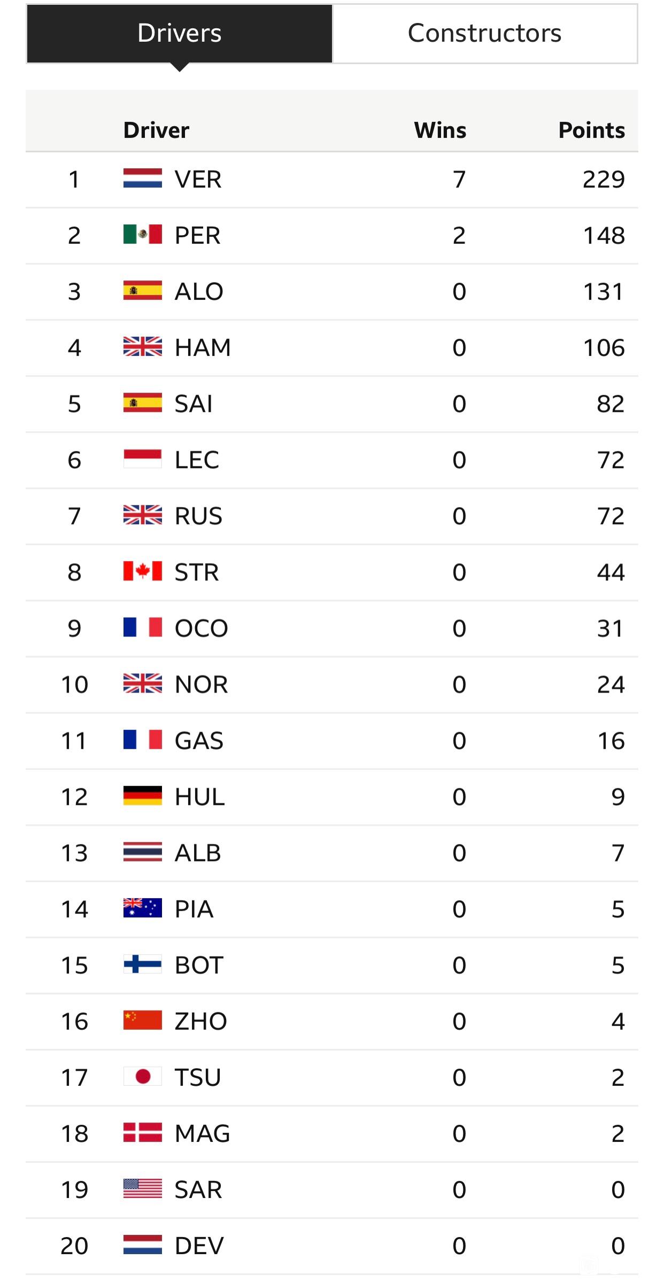
Task: Click the Canadian flag next to STR
Action: [x=142, y=571]
